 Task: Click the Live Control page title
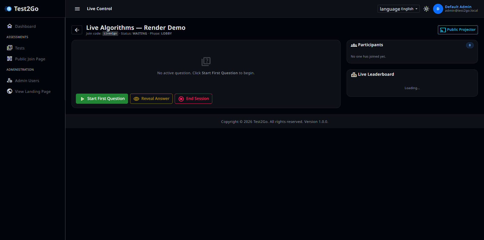coord(99,9)
